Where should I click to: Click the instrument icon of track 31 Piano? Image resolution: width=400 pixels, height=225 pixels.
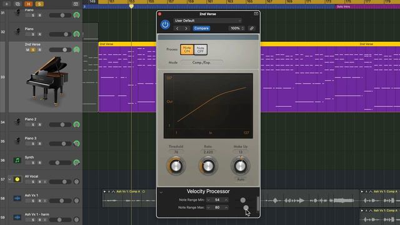(x=17, y=12)
